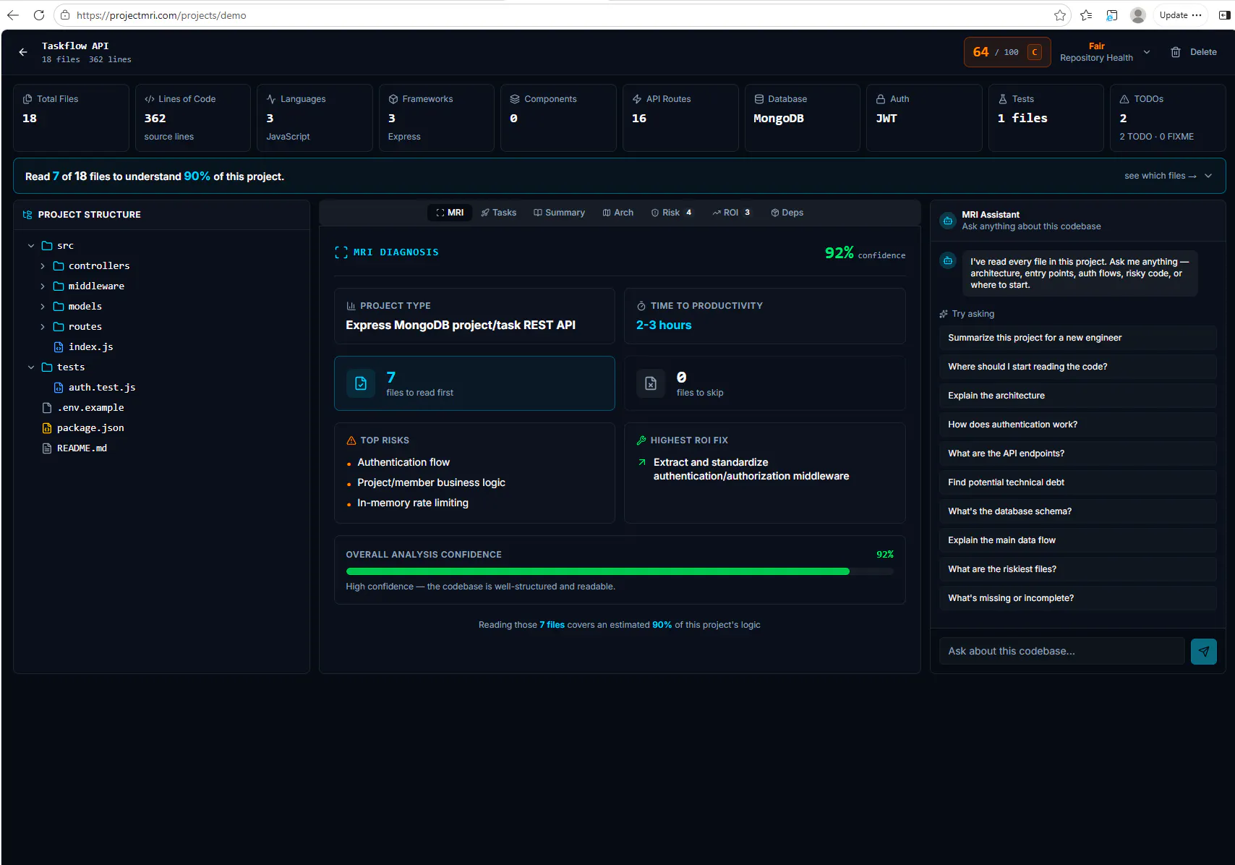Expand the routes folder
The image size is (1235, 865).
click(43, 327)
